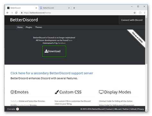
Task: Maximize the browser window
Action: coord(138,6)
